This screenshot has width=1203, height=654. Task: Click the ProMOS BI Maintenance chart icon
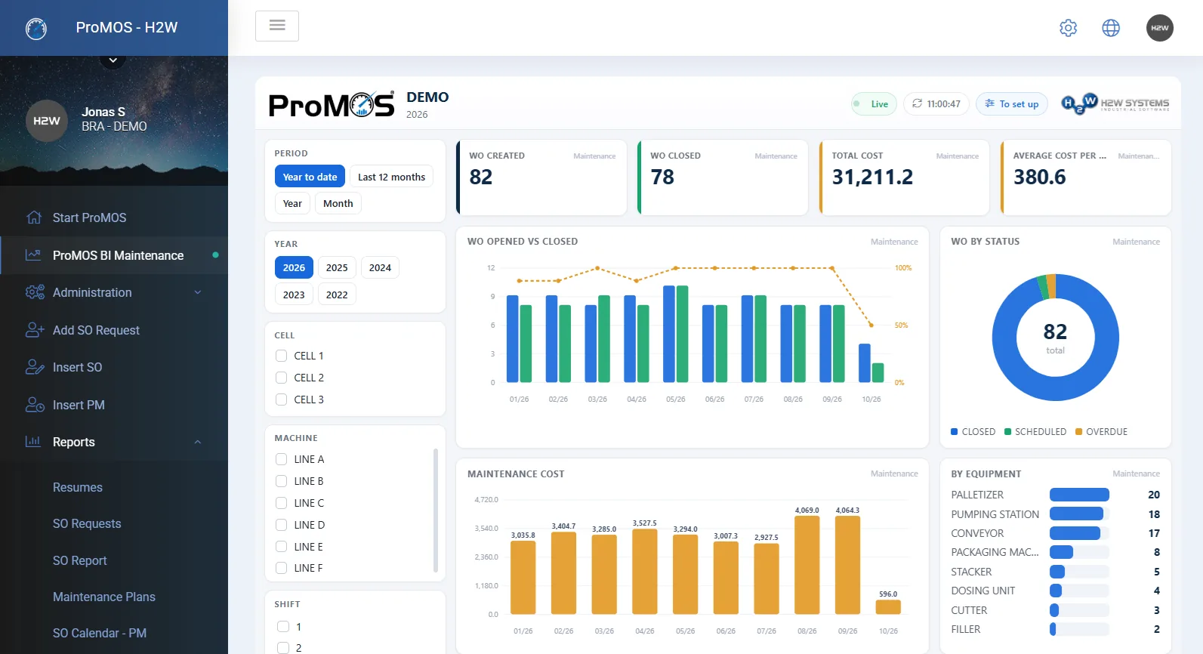coord(33,255)
